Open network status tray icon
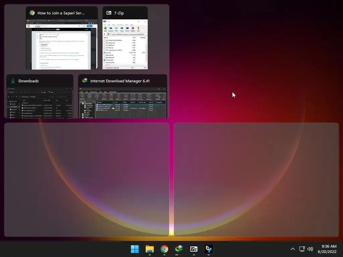This screenshot has width=343, height=257. pos(302,249)
